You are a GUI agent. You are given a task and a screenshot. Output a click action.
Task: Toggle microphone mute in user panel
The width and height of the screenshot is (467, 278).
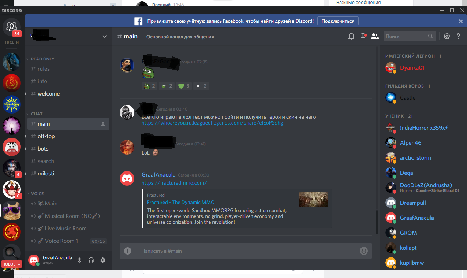(x=79, y=260)
